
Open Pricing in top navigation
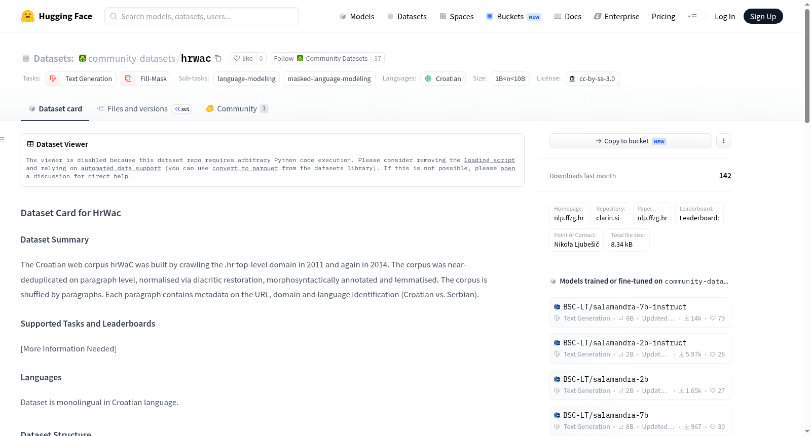coord(663,16)
